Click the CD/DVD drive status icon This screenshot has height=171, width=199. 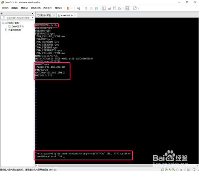(166, 170)
